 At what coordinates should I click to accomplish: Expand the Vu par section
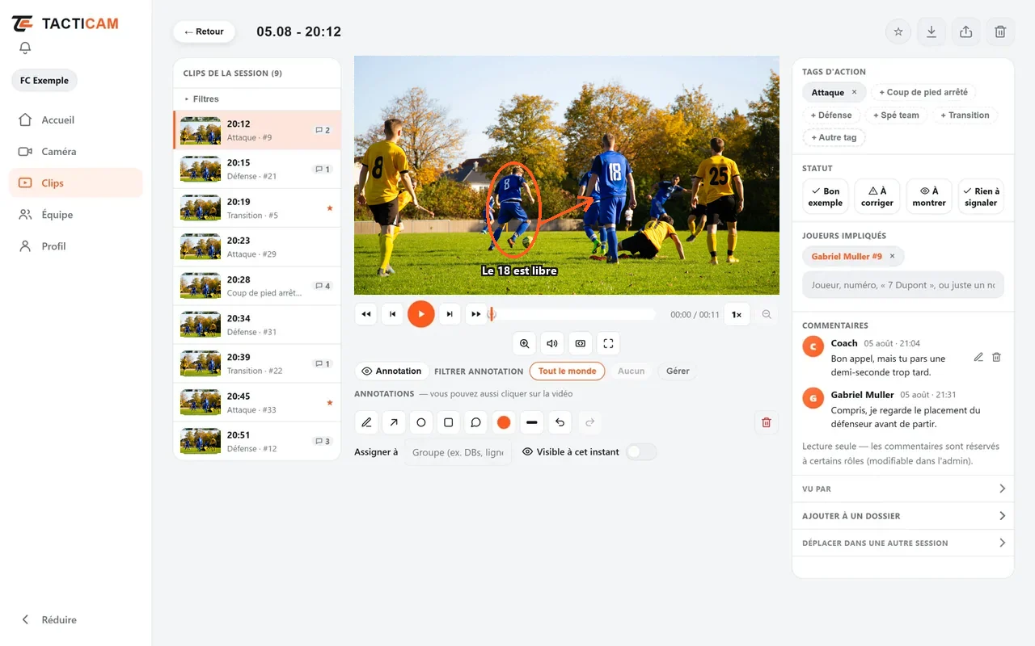click(903, 489)
